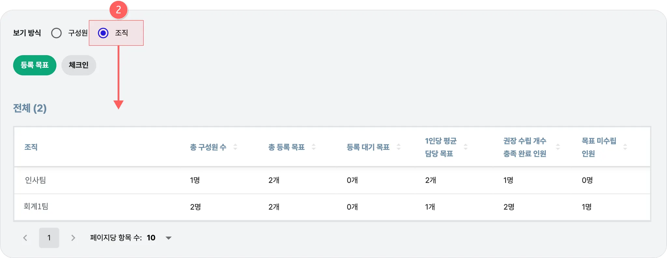667x258 pixels.
Task: Sort by 총 구성원 수 column arrows
Action: tap(235, 147)
